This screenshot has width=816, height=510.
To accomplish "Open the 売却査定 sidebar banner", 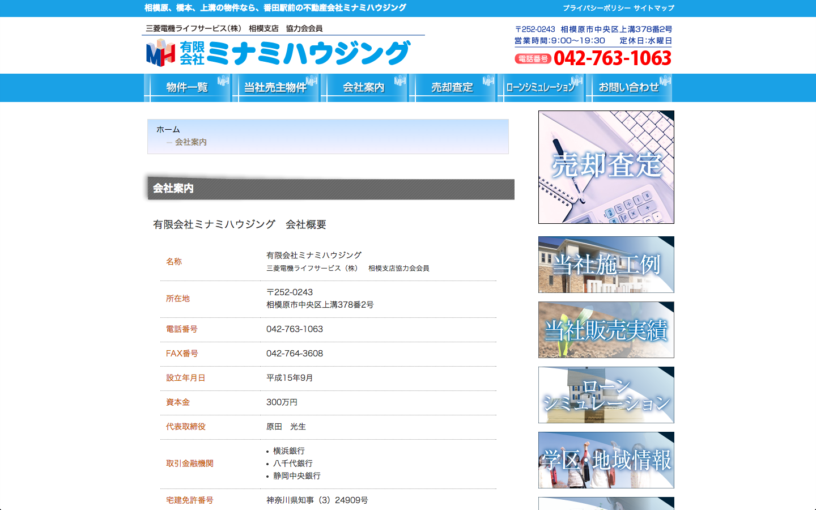I will point(606,167).
